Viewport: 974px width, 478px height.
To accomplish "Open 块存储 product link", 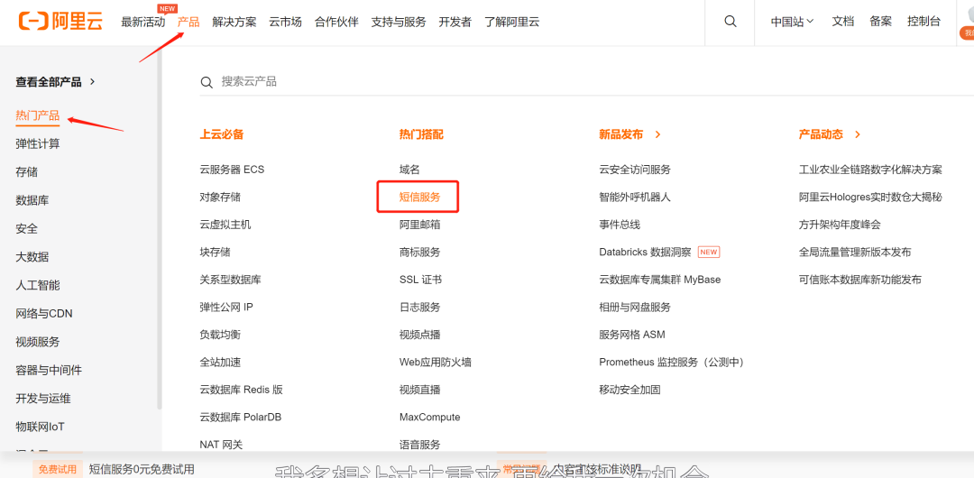I will coord(215,253).
